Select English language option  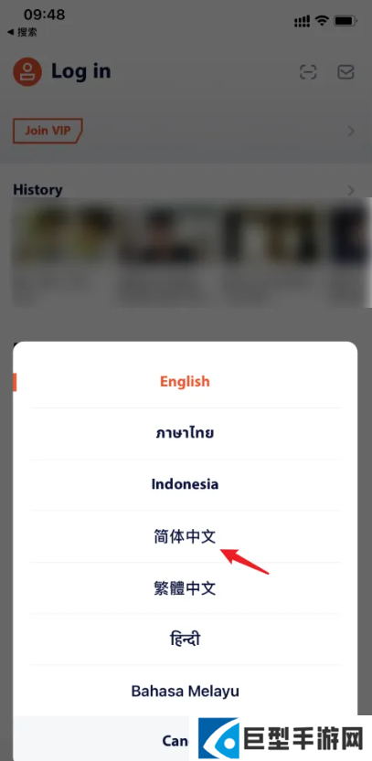click(185, 382)
